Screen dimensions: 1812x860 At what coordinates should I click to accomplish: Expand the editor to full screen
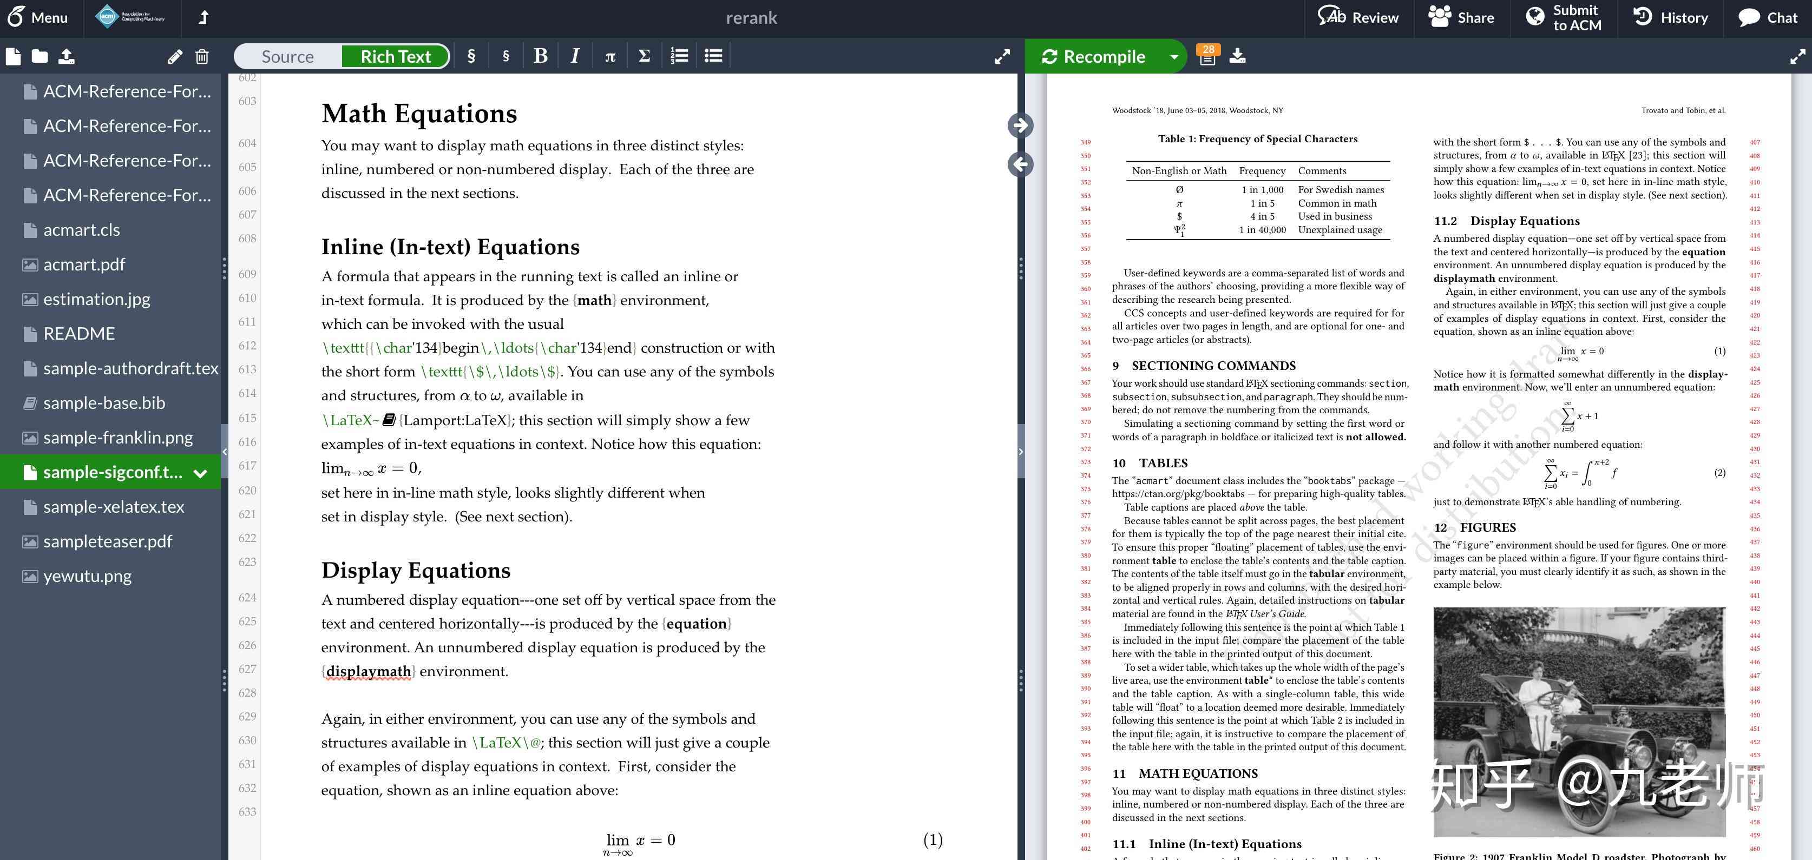(1002, 56)
